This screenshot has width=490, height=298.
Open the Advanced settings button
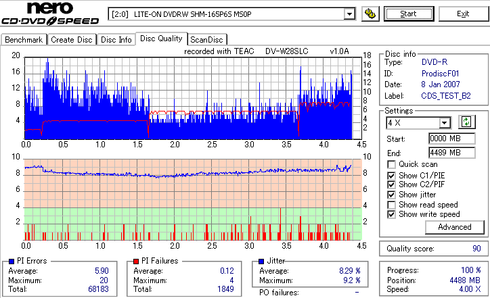(x=454, y=227)
